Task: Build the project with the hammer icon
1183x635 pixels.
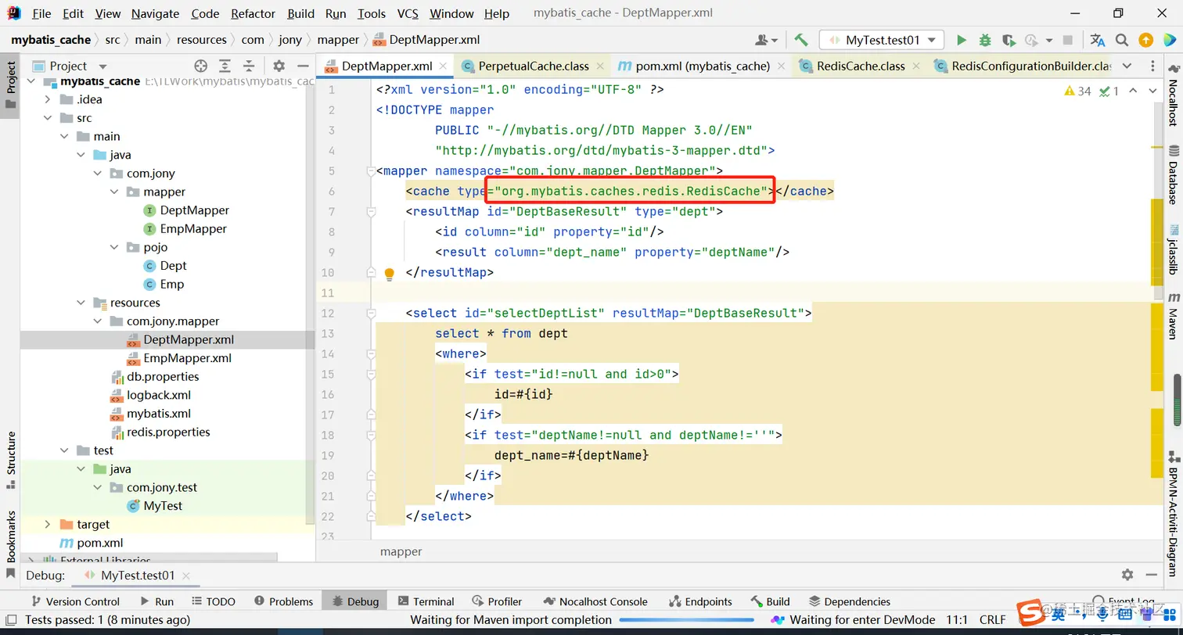Action: tap(800, 40)
